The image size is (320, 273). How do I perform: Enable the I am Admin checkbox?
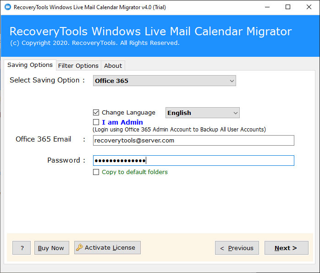pos(96,122)
